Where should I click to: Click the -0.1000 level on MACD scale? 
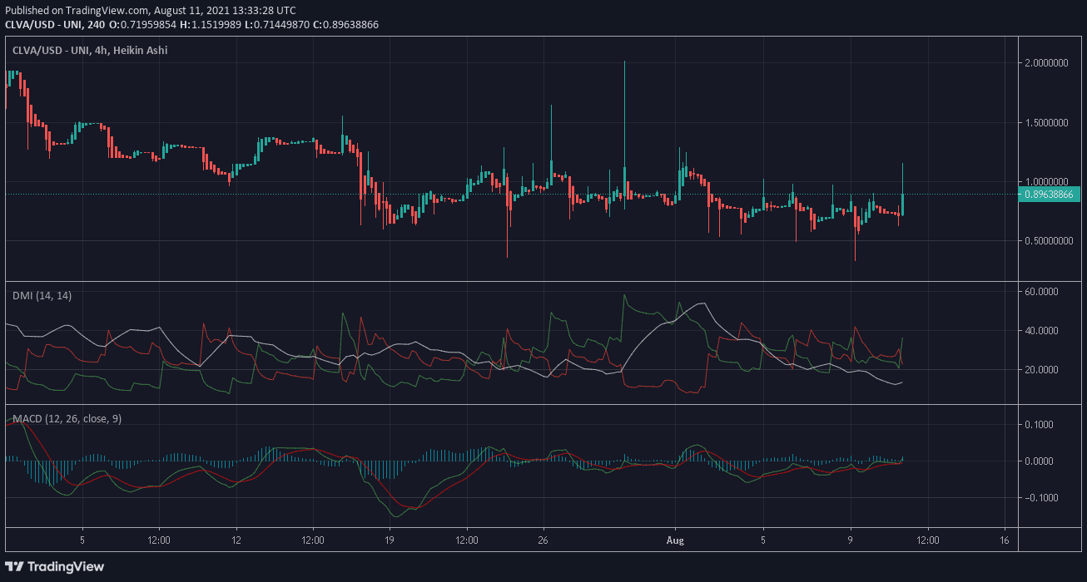coord(1040,498)
